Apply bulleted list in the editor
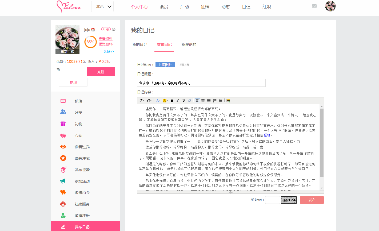The height and width of the screenshot is (231, 379). [221, 101]
